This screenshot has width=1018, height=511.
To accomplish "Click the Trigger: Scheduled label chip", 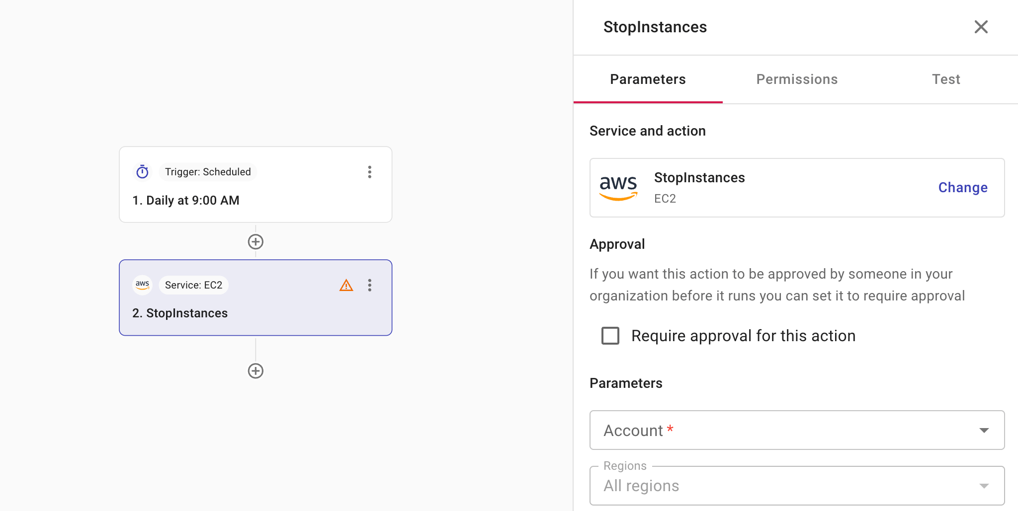I will [208, 172].
